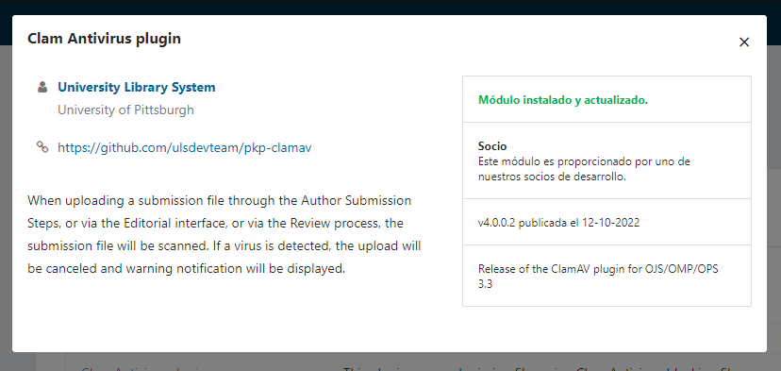Click the person icon beside University Library System
This screenshot has height=371, width=781.
42,87
